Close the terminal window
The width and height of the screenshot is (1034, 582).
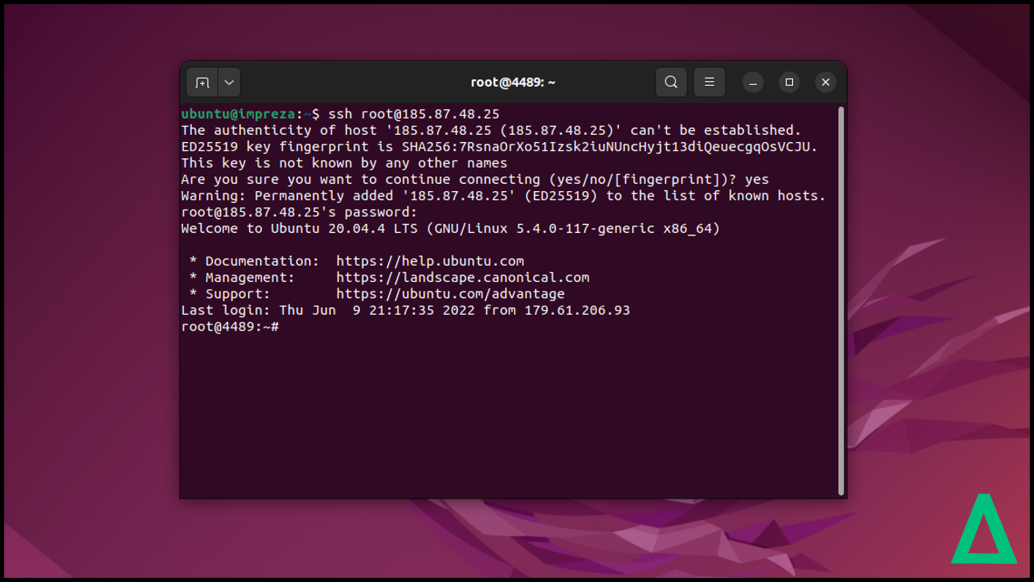pos(826,82)
